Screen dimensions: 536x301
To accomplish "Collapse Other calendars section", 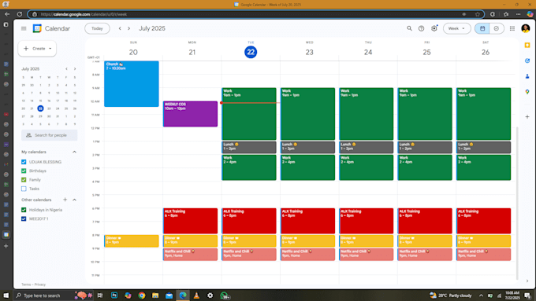I will click(75, 200).
